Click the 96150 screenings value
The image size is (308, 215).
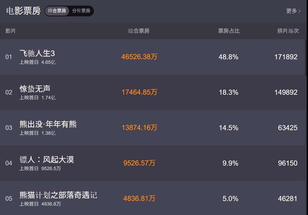pos(288,163)
